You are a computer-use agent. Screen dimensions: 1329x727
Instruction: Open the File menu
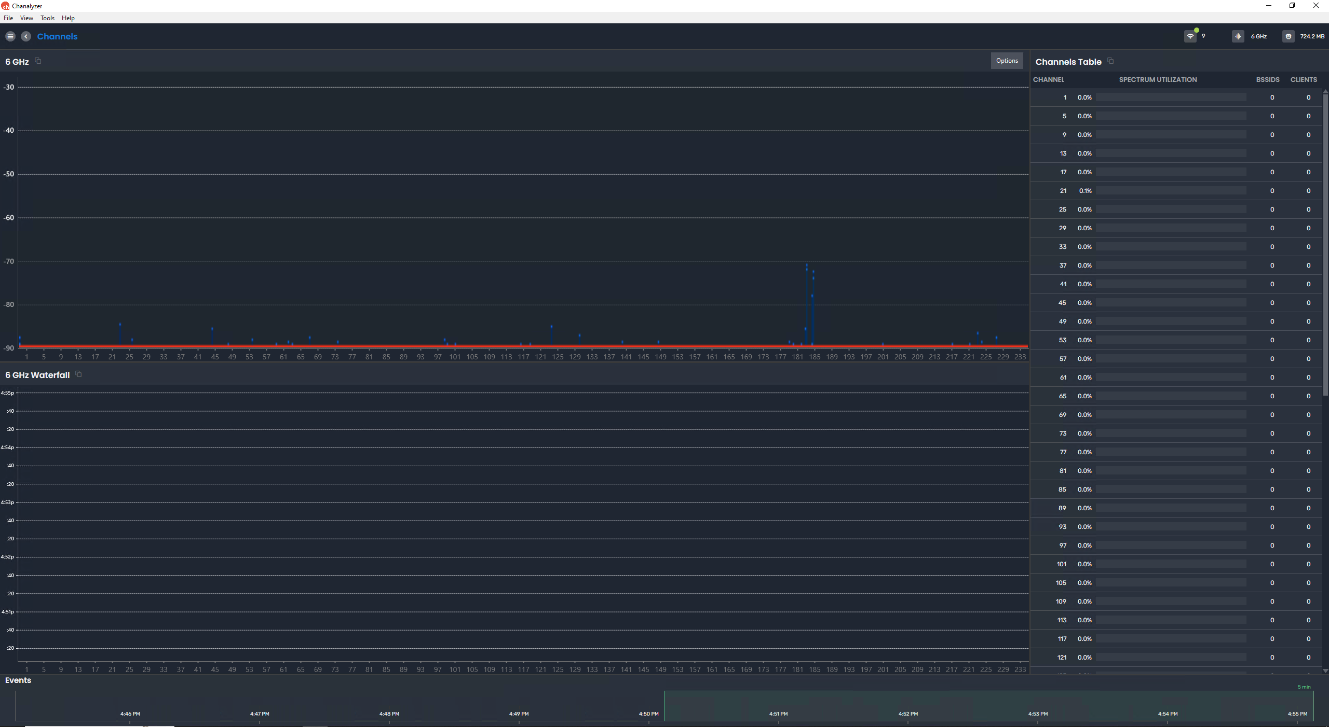tap(8, 18)
